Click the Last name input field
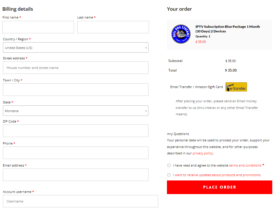The image size is (274, 210). pyautogui.click(x=113, y=27)
